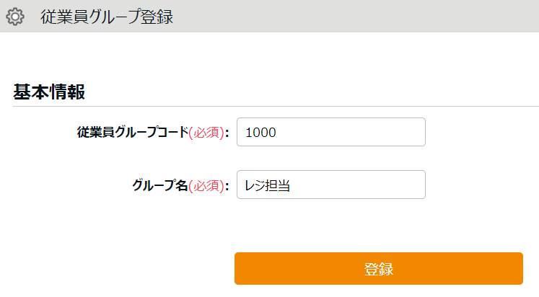The width and height of the screenshot is (539, 297).
Task: Click the red (必須) marker beside 従業員グループコード
Action: tap(206, 132)
